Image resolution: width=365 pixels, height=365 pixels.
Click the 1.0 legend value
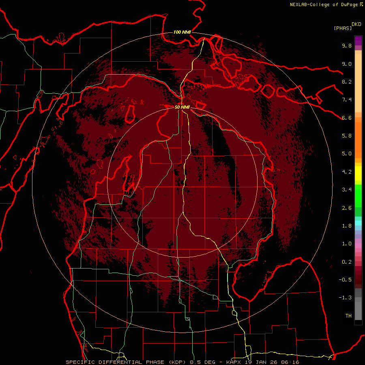[x=347, y=244]
